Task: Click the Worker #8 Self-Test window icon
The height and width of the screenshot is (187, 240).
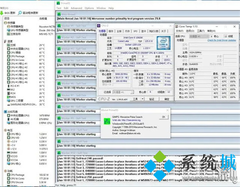Action: coord(59,106)
